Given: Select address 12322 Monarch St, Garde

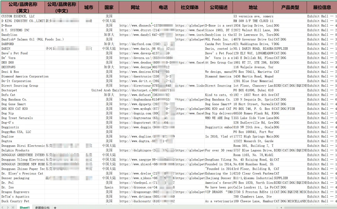Looking at the screenshot, I should pyautogui.click(x=253, y=141).
